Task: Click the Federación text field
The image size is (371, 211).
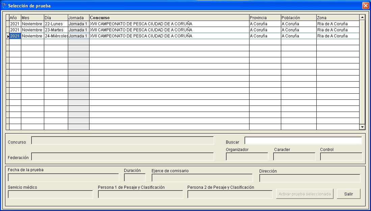Action: [122, 157]
